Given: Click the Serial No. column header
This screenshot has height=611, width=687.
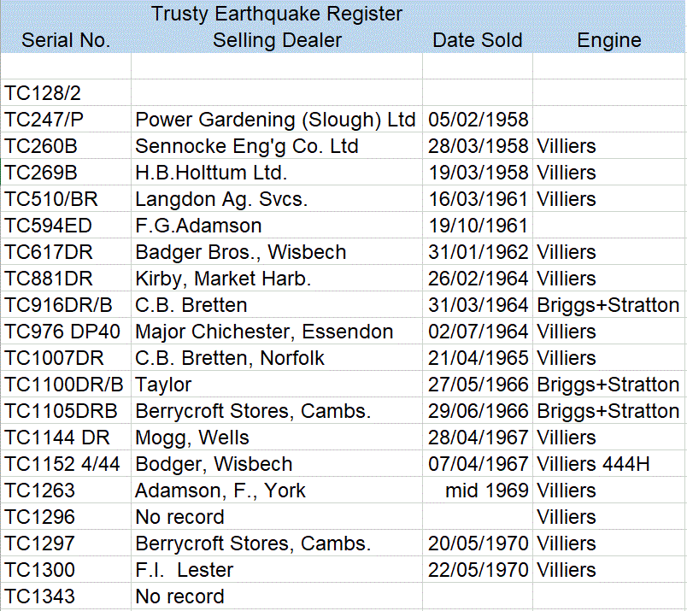Looking at the screenshot, I should pyautogui.click(x=66, y=40).
